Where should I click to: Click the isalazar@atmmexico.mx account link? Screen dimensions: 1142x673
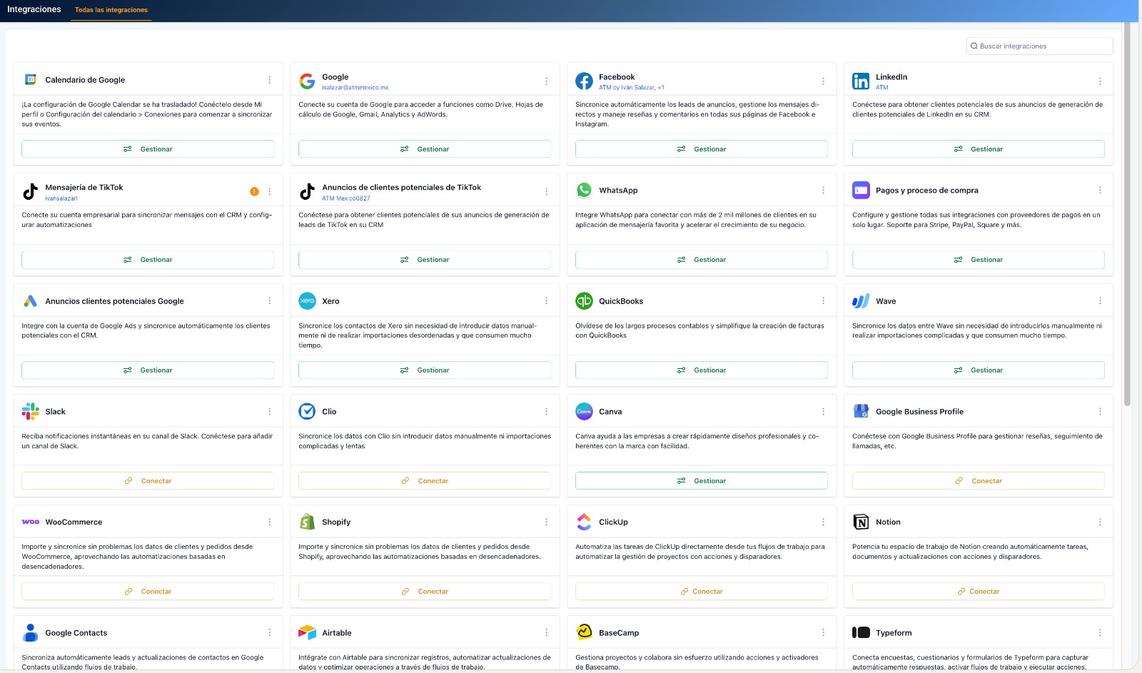click(355, 88)
